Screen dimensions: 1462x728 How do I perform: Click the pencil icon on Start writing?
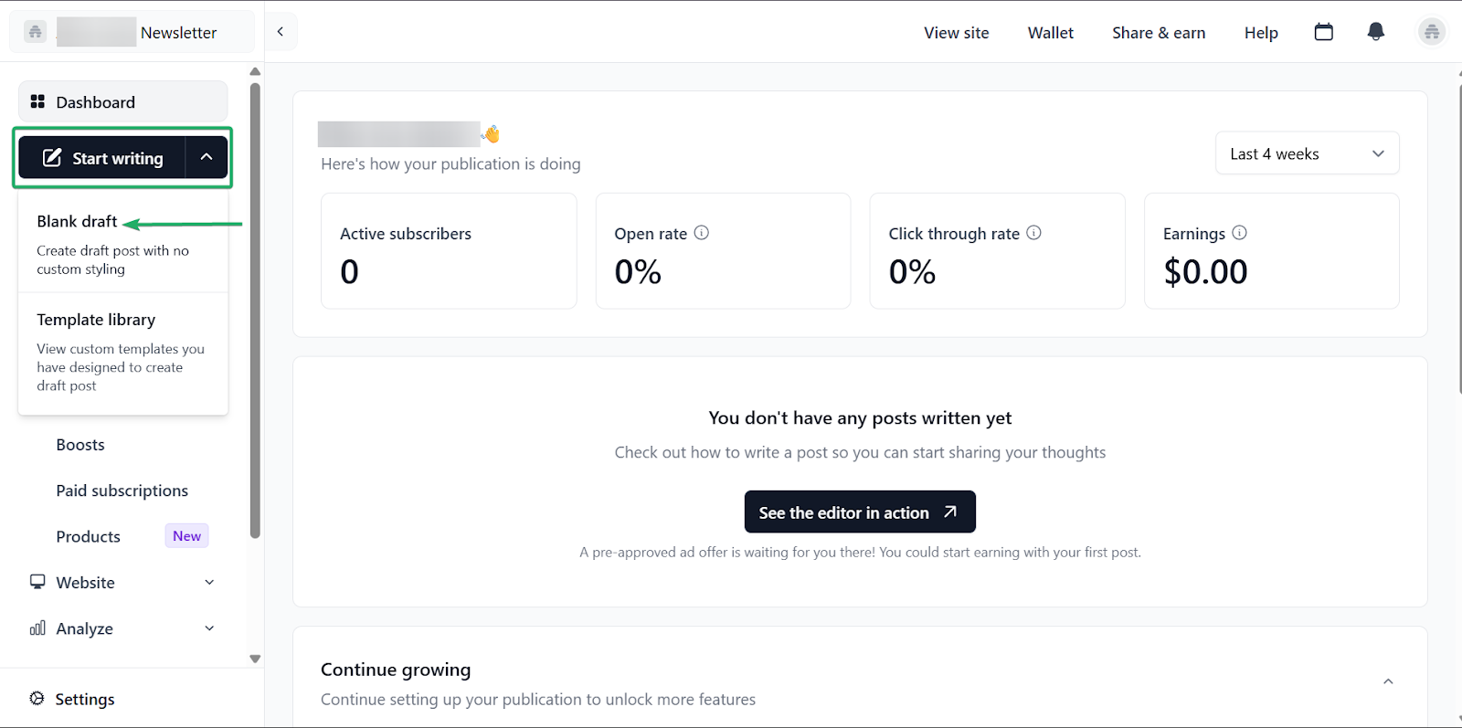[52, 157]
